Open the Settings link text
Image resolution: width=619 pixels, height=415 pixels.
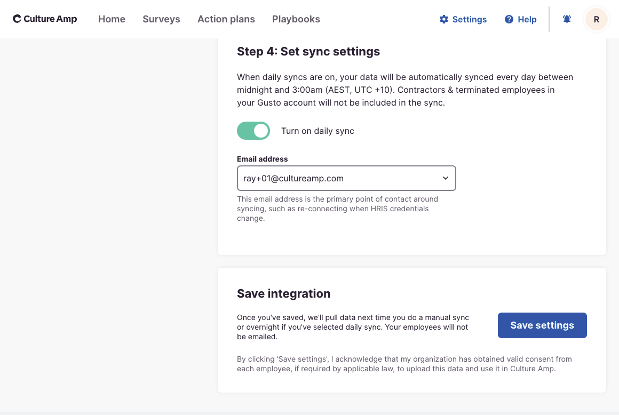click(x=470, y=19)
